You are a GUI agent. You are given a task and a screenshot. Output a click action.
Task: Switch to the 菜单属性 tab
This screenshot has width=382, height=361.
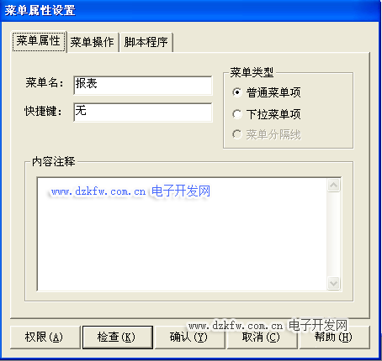tap(39, 41)
